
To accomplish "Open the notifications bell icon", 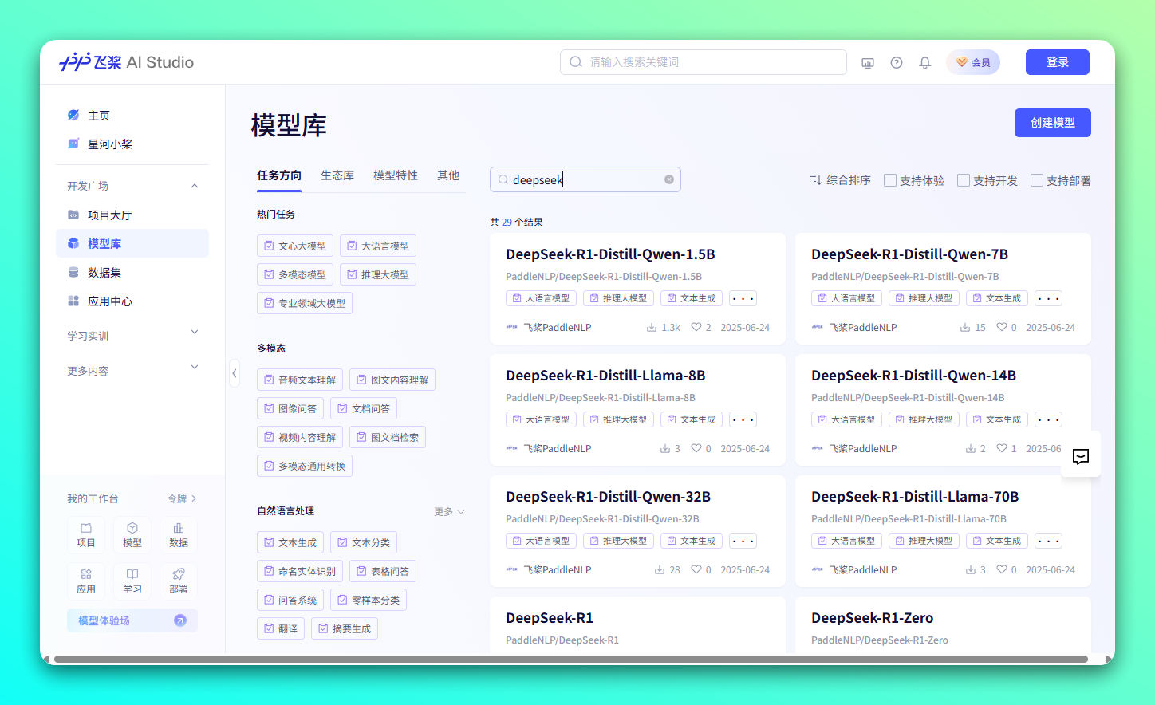I will (925, 63).
